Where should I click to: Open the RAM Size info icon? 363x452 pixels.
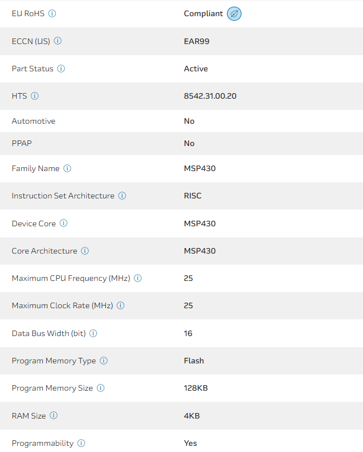[x=54, y=415]
